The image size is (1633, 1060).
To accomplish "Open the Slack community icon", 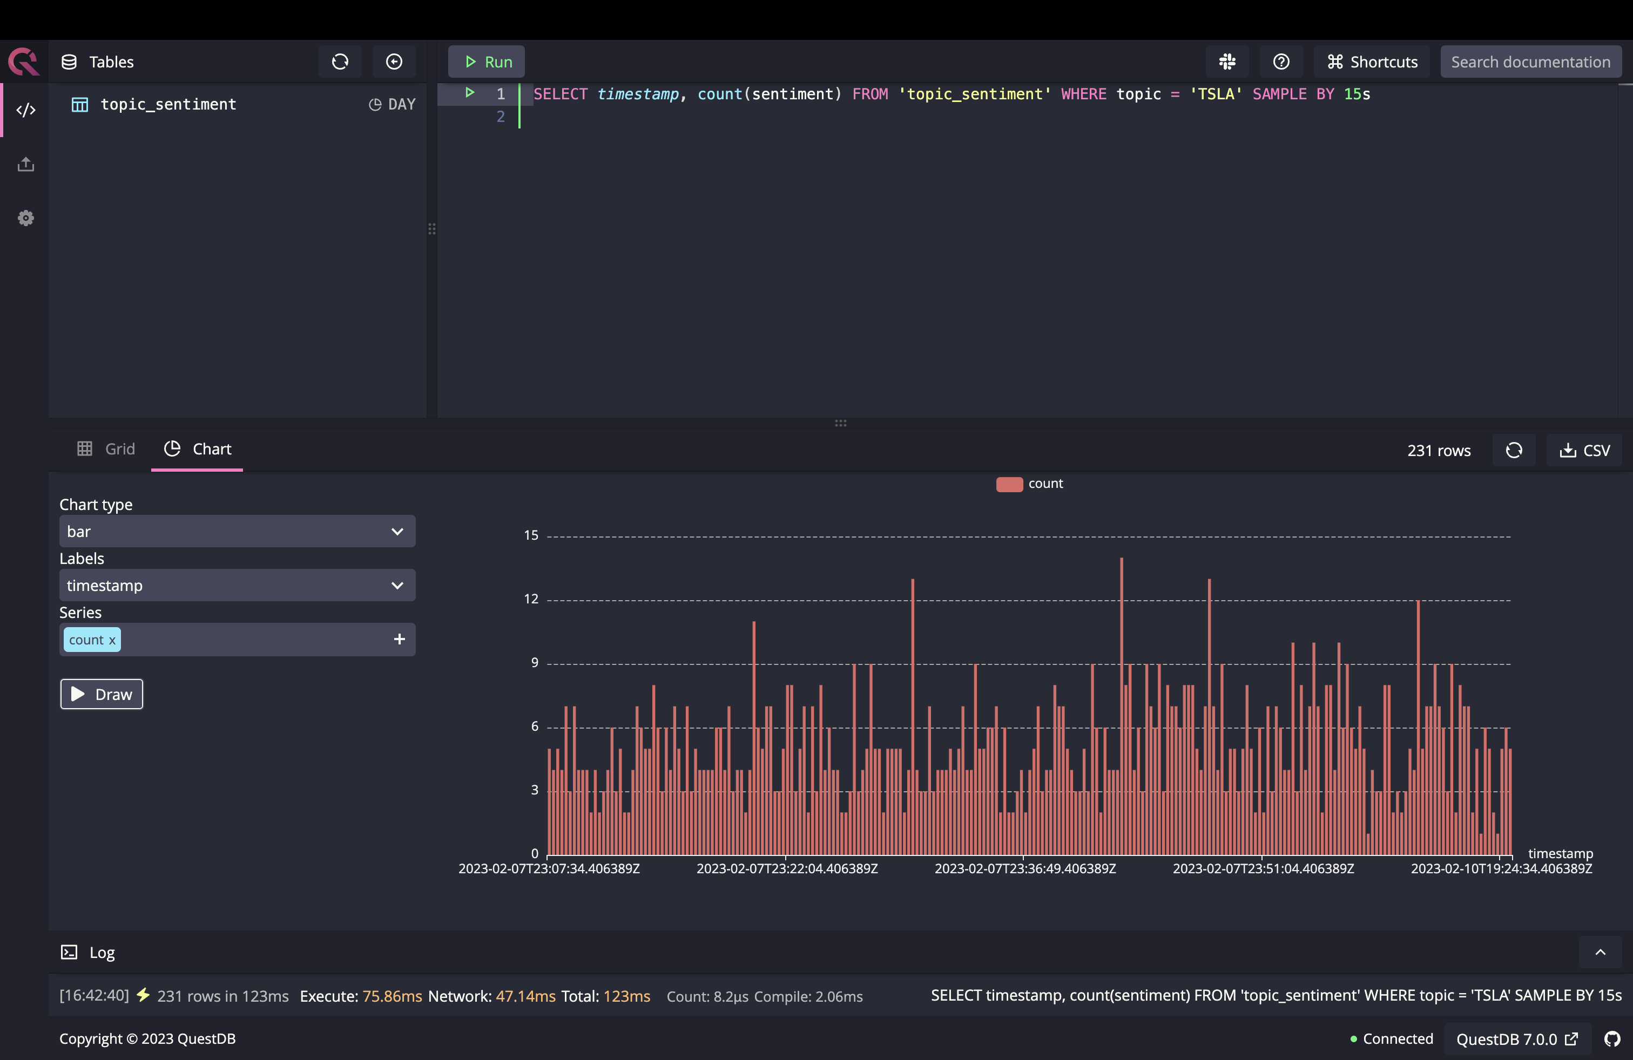I will (1227, 62).
